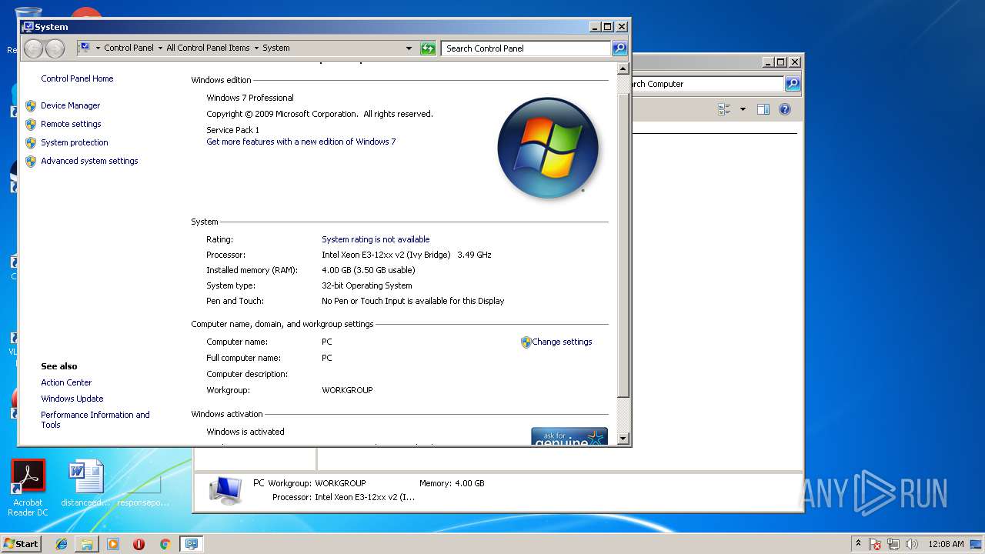Click the shield icon beside Change settings

point(526,342)
